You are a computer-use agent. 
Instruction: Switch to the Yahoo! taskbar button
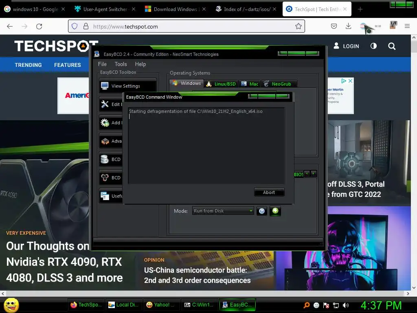(162, 305)
